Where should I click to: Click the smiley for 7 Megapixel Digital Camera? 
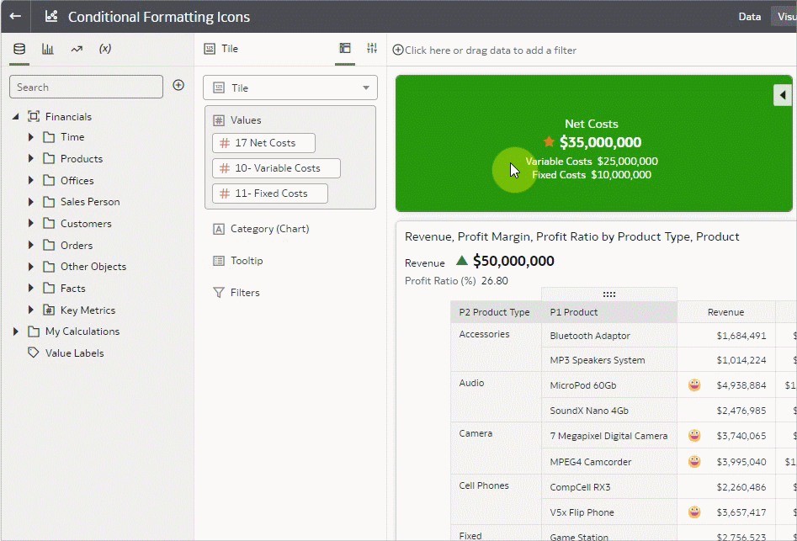pos(694,435)
